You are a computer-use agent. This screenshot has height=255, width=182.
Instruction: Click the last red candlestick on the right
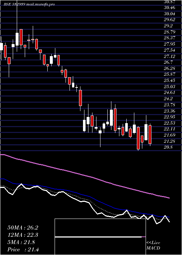point(150,135)
